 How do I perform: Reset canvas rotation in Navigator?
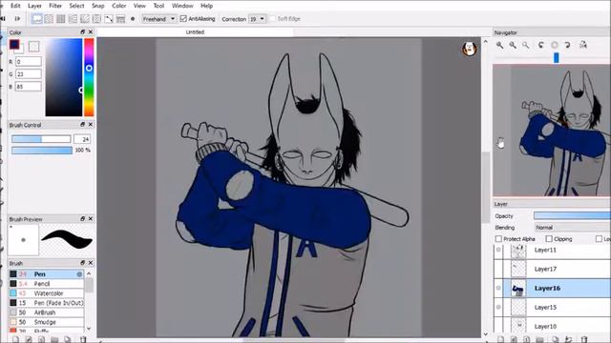tap(554, 45)
